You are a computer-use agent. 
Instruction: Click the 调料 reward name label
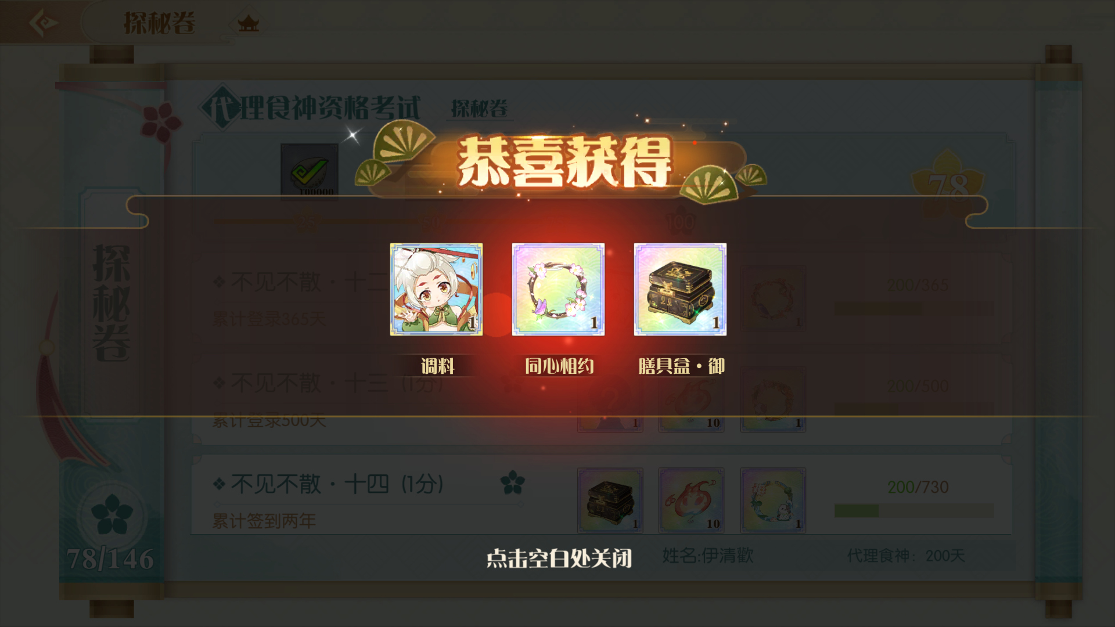coord(437,366)
